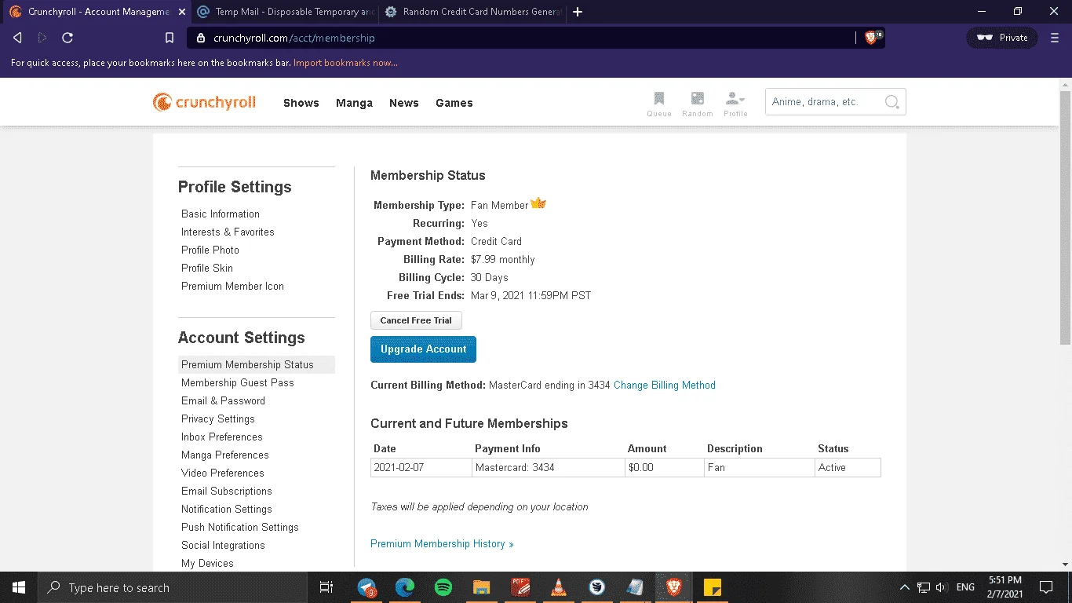Open Sticky Notes from taskbar
The width and height of the screenshot is (1072, 603).
(712, 587)
